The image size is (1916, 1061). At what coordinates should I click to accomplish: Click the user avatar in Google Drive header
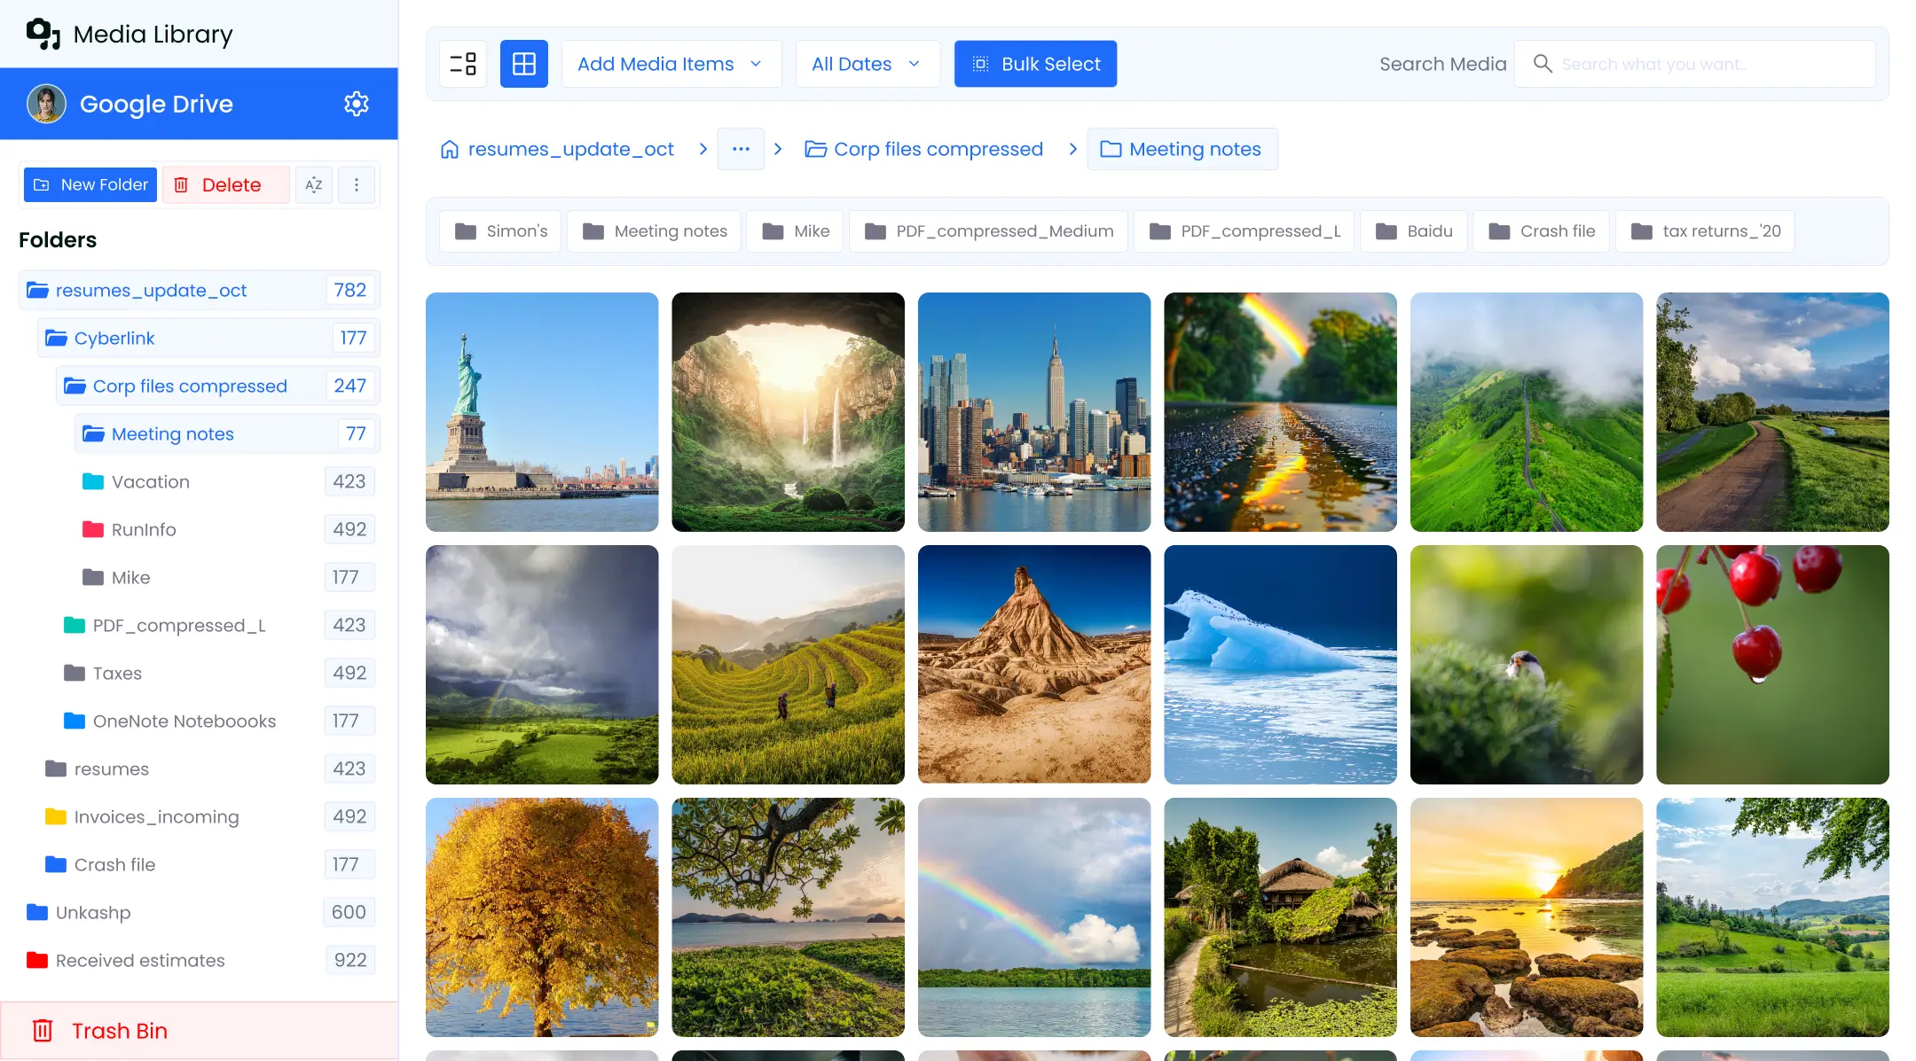pos(47,104)
